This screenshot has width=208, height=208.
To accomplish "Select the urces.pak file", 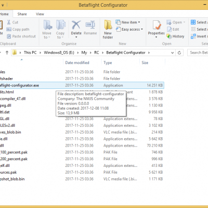I will (x=8, y=172).
